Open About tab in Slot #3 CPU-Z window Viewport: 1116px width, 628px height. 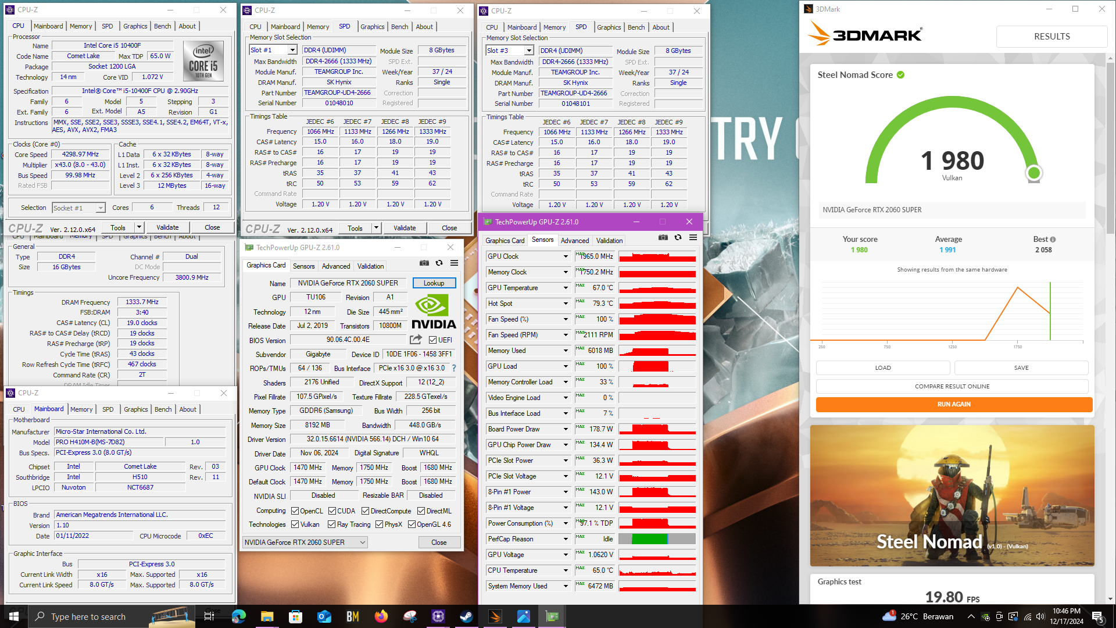(x=661, y=27)
